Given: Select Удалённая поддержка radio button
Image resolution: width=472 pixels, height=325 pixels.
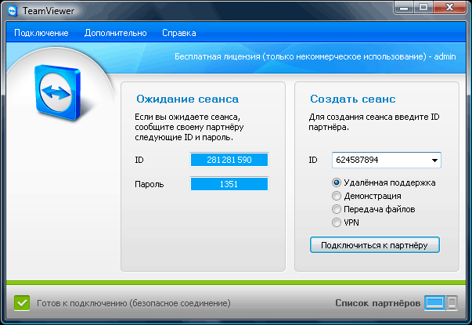Looking at the screenshot, I should point(337,182).
